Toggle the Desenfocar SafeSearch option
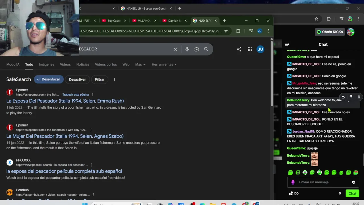Screen dimensions: 364x205 [49, 79]
